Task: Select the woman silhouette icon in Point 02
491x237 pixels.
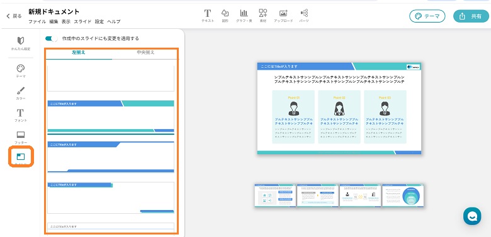Action: click(339, 109)
